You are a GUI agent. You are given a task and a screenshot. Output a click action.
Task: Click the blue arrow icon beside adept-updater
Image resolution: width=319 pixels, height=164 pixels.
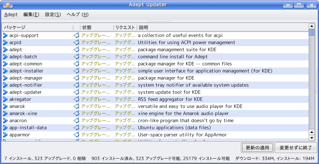[x=5, y=92]
